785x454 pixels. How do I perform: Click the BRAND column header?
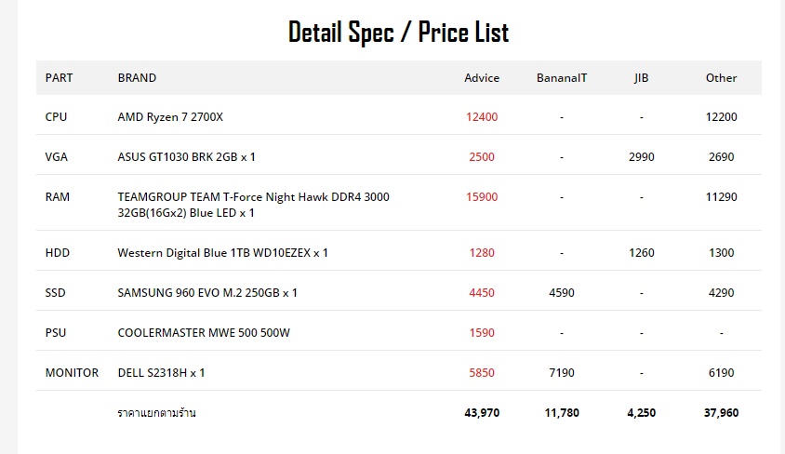(137, 78)
